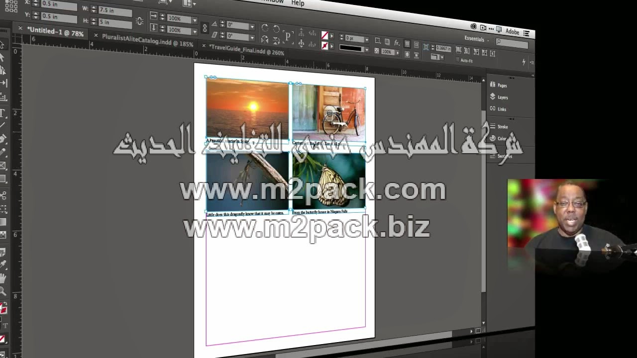
Task: Close the *Untitled-1 document tab
Action: (20, 28)
